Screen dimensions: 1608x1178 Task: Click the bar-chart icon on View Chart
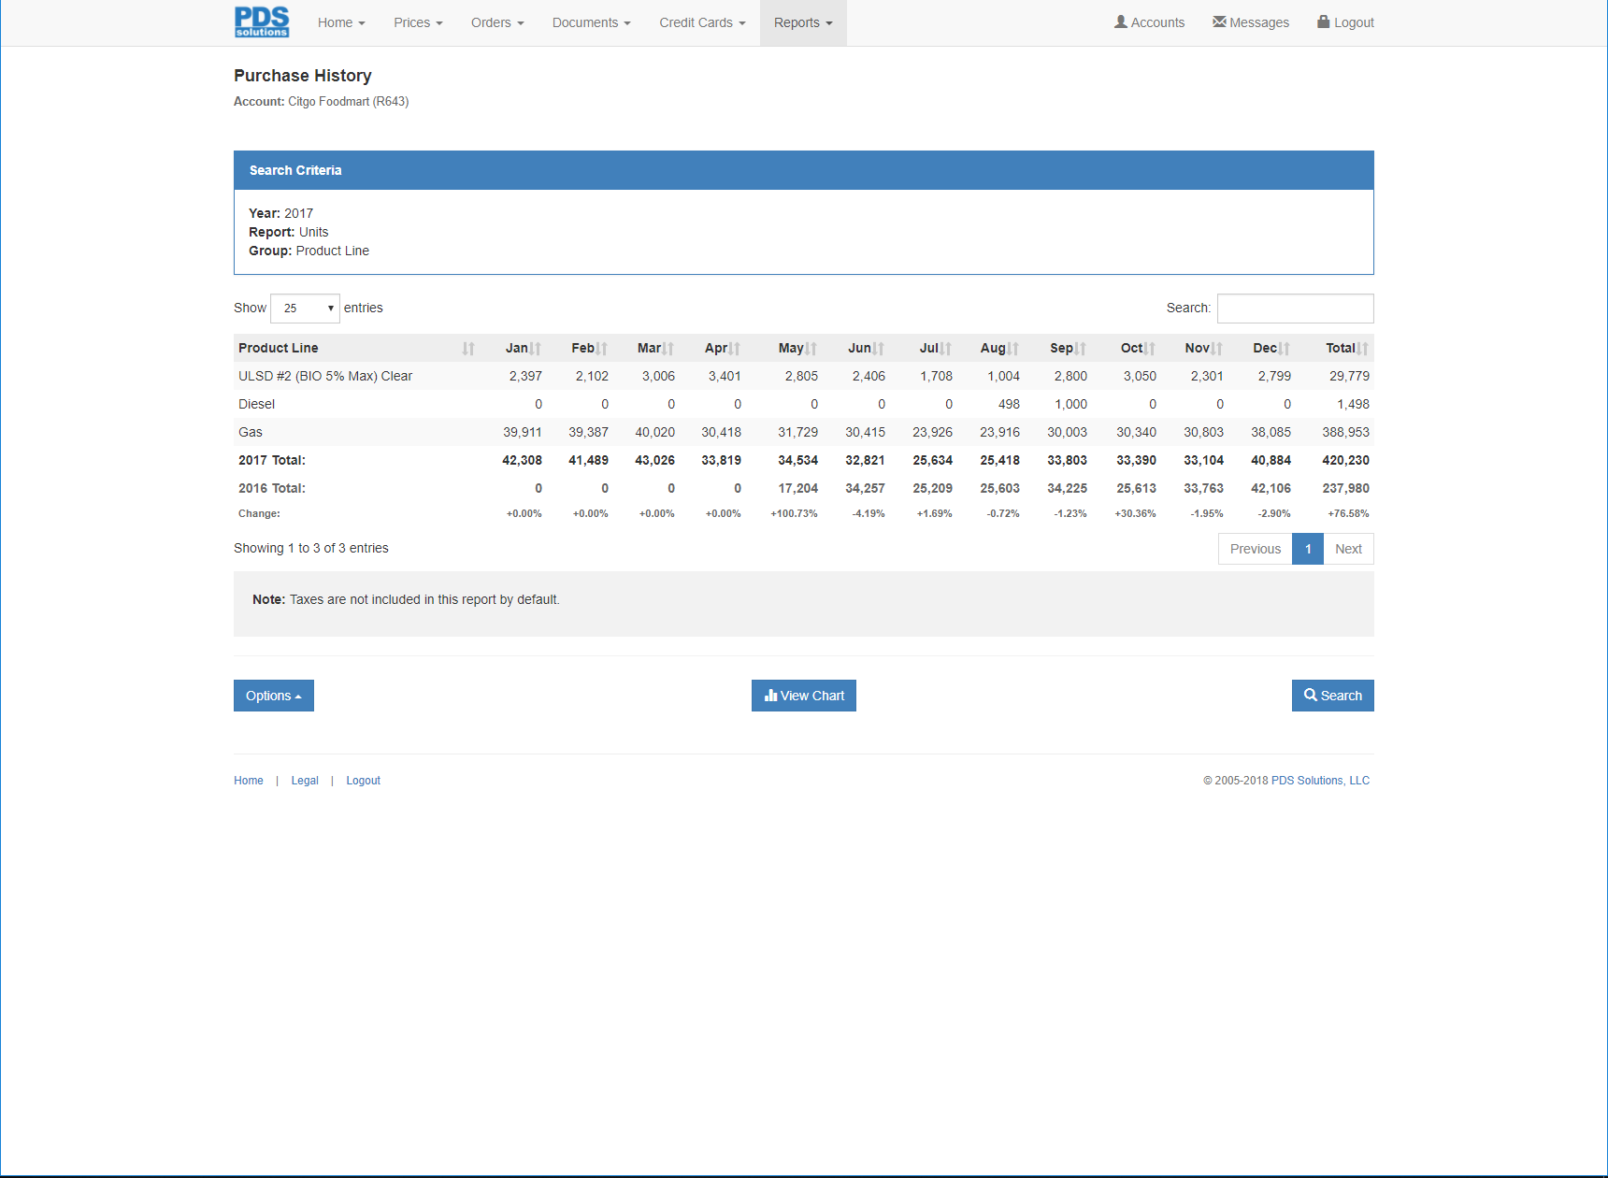770,696
